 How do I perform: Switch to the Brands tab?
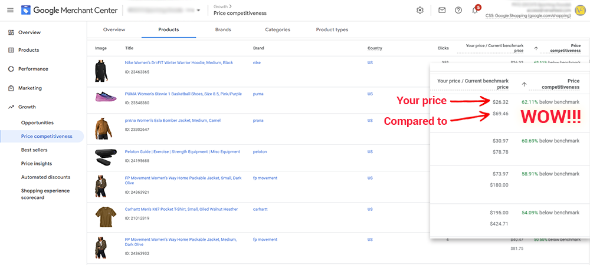click(223, 29)
